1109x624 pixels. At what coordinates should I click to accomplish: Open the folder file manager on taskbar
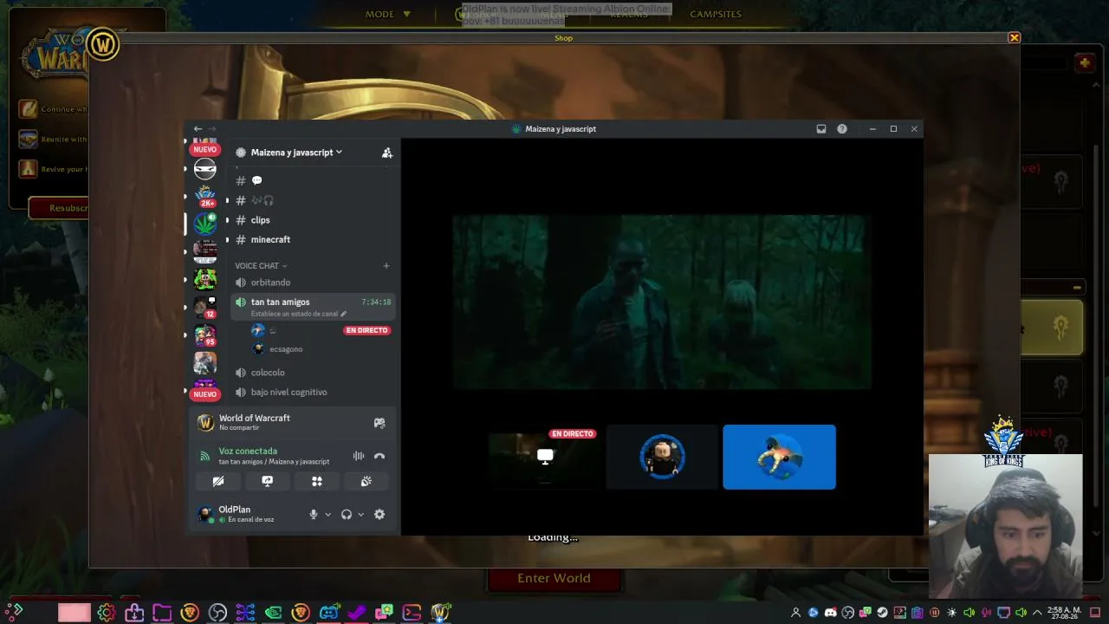click(x=162, y=614)
